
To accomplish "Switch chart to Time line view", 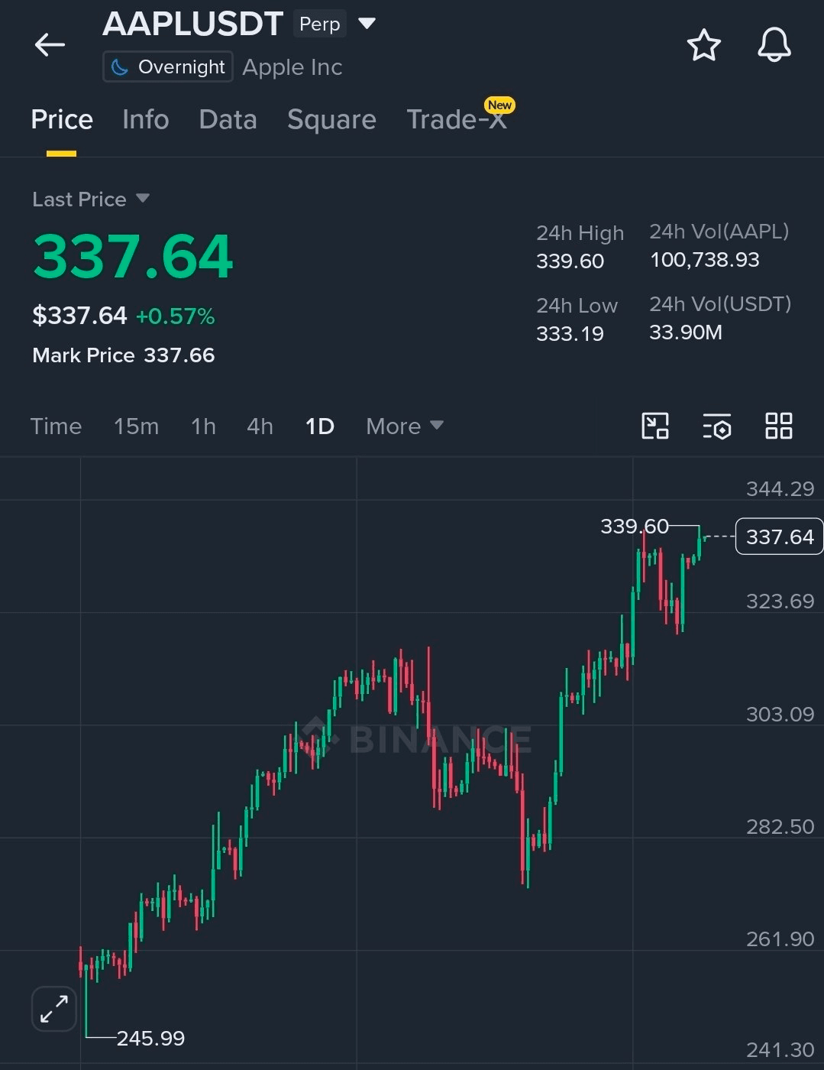I will tap(56, 426).
